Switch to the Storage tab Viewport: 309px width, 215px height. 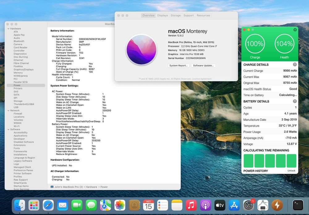(176, 15)
